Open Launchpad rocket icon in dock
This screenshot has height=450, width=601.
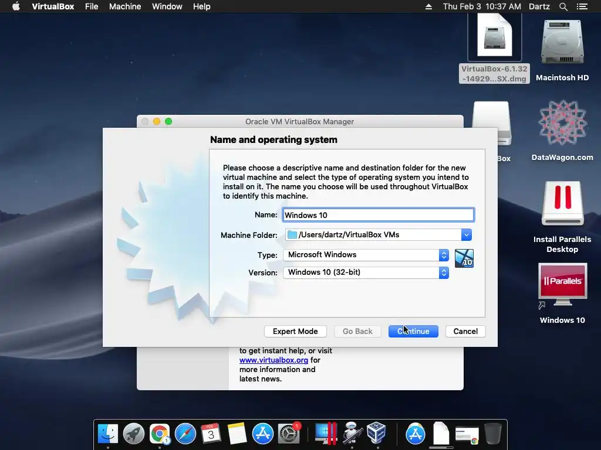[x=134, y=434]
